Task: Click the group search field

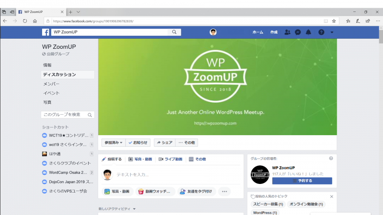Action: [x=68, y=115]
